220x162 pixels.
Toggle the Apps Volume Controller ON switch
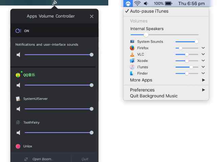(18, 31)
